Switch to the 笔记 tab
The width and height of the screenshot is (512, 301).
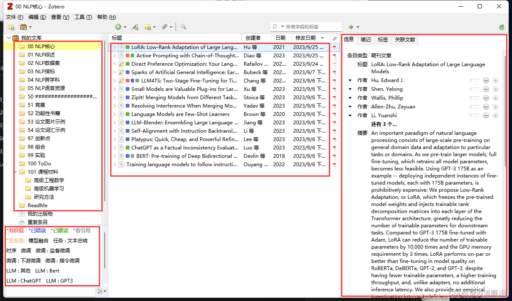coord(366,39)
